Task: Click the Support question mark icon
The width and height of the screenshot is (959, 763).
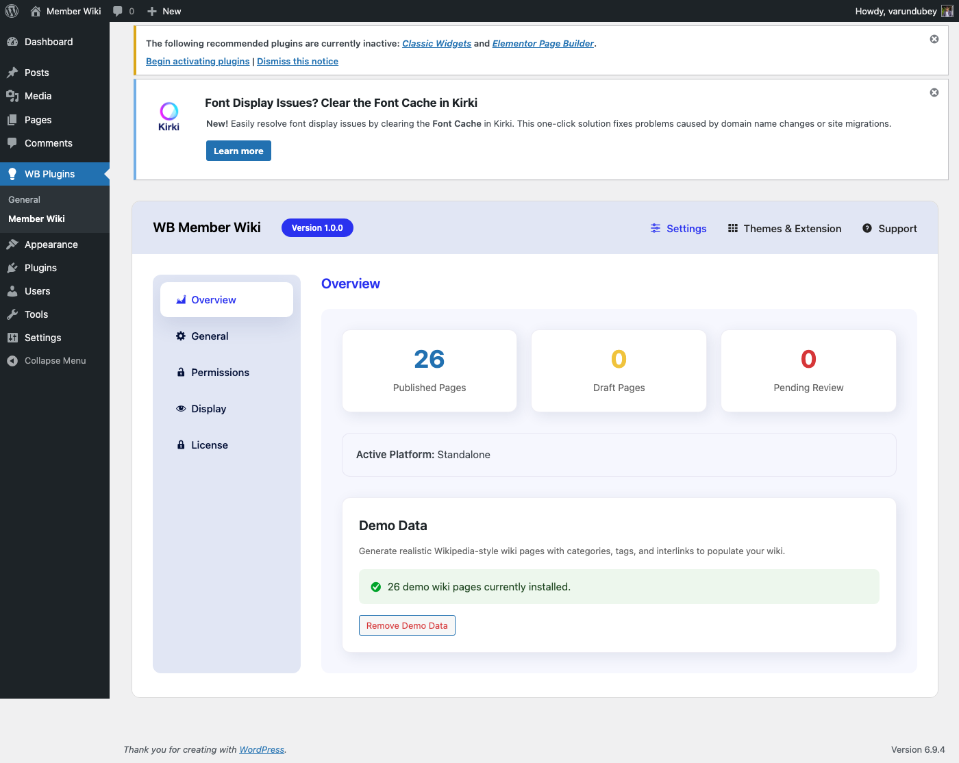Action: tap(866, 228)
